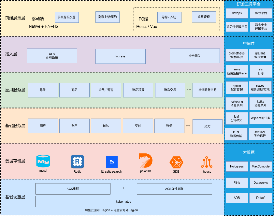274x216 pixels.
Task: Open the nacos 服务注册/发现 tile
Action: coord(260,87)
